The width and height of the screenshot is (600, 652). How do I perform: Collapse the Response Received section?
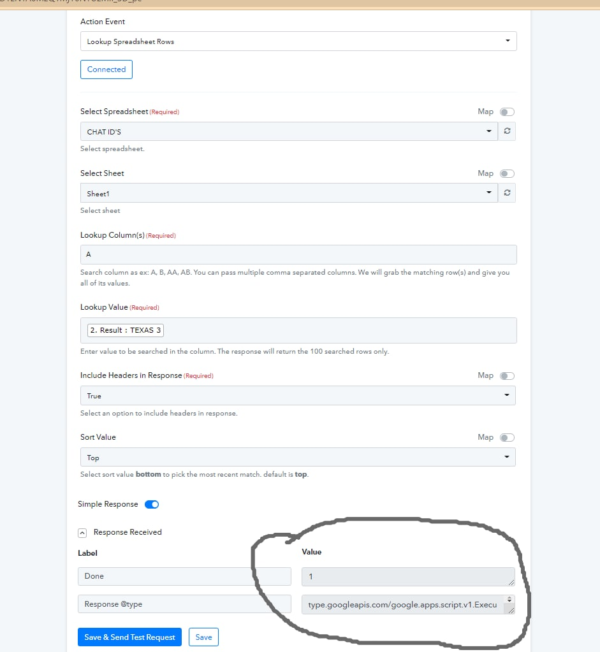(x=82, y=533)
